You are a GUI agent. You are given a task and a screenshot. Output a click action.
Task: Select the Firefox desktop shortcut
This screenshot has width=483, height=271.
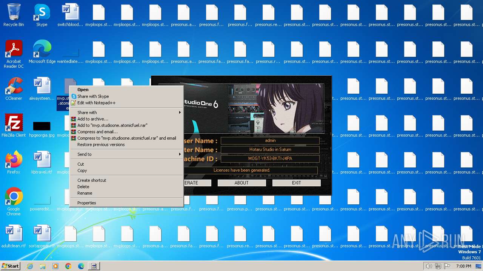click(14, 163)
